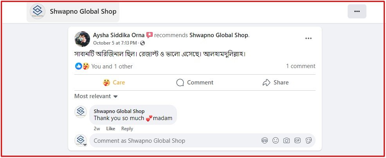Switch commenting identity via avatar dropdown arrow

pos(85,145)
